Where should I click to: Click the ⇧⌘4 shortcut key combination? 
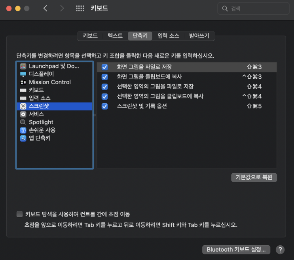point(254,87)
